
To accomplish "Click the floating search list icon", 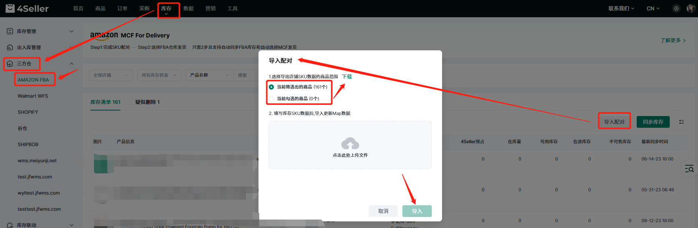I will point(689,169).
